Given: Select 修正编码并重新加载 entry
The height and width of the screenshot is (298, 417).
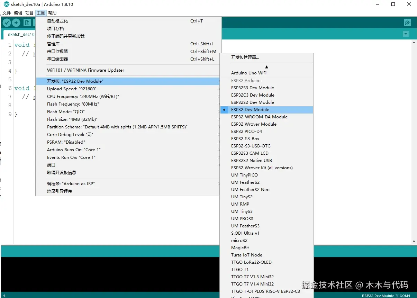Looking at the screenshot, I should tap(128, 36).
